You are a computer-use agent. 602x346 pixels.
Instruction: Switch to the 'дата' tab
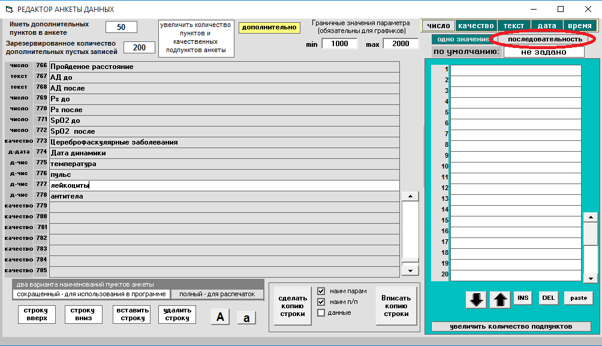coord(546,26)
